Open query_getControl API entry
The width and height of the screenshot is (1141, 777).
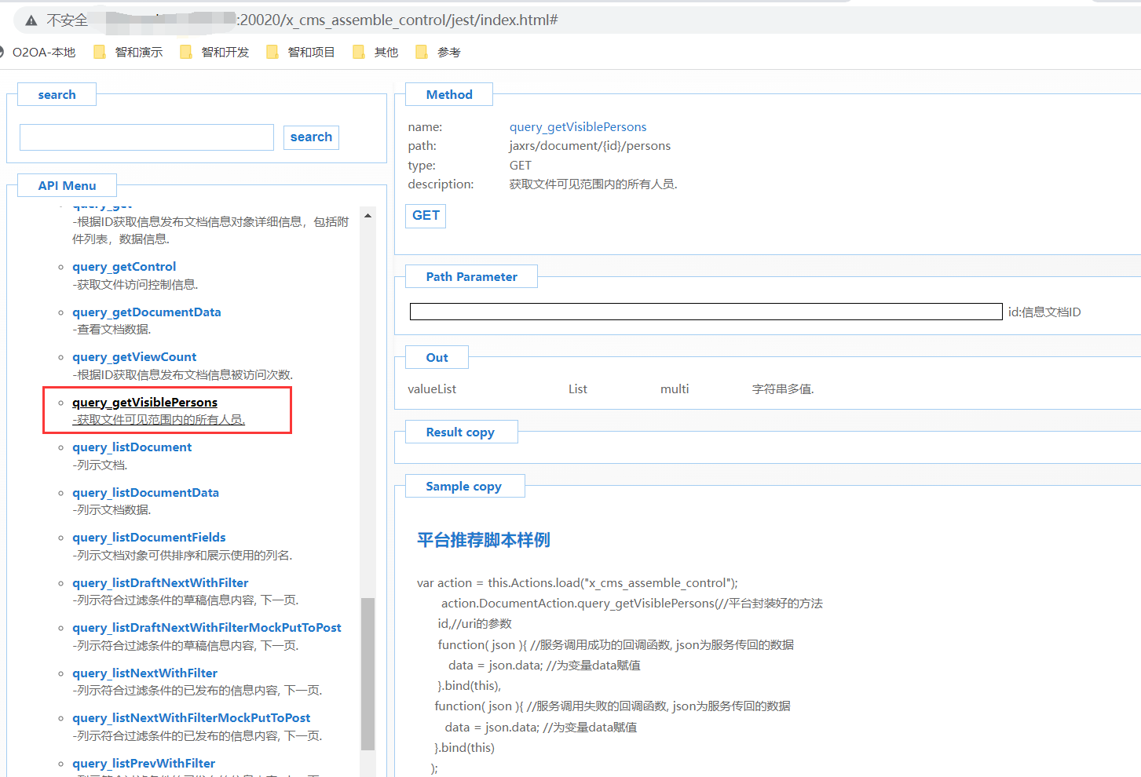tap(124, 267)
